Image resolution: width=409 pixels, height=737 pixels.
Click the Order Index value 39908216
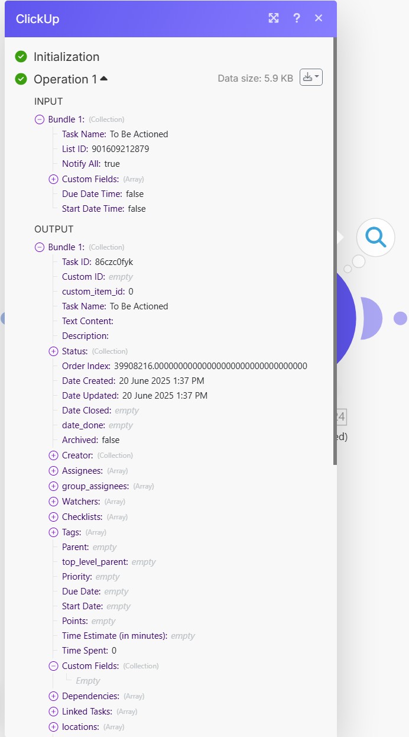210,366
